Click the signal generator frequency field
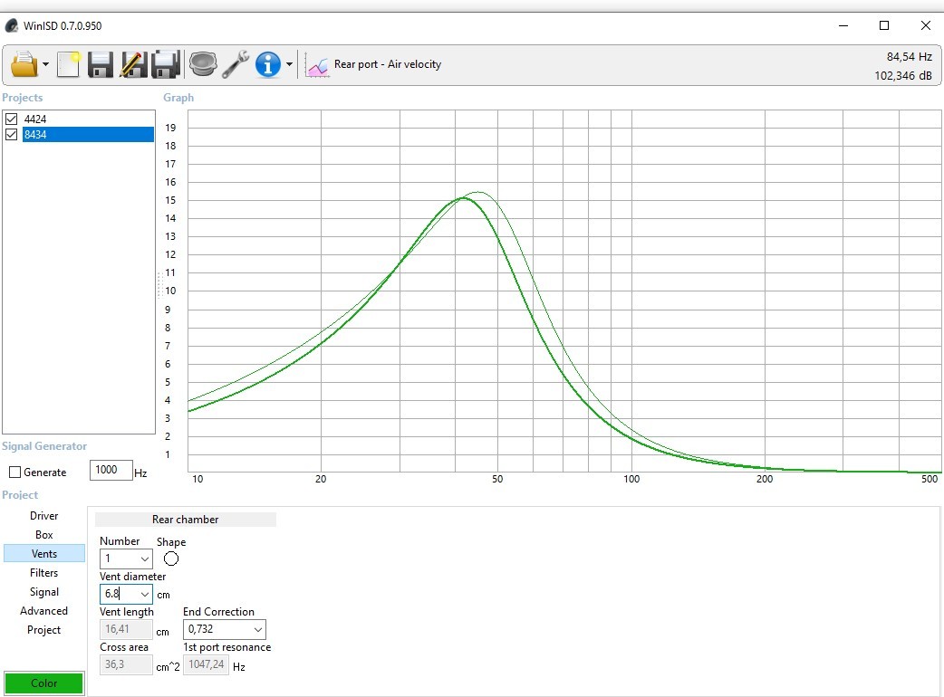This screenshot has width=944, height=697. [x=111, y=470]
